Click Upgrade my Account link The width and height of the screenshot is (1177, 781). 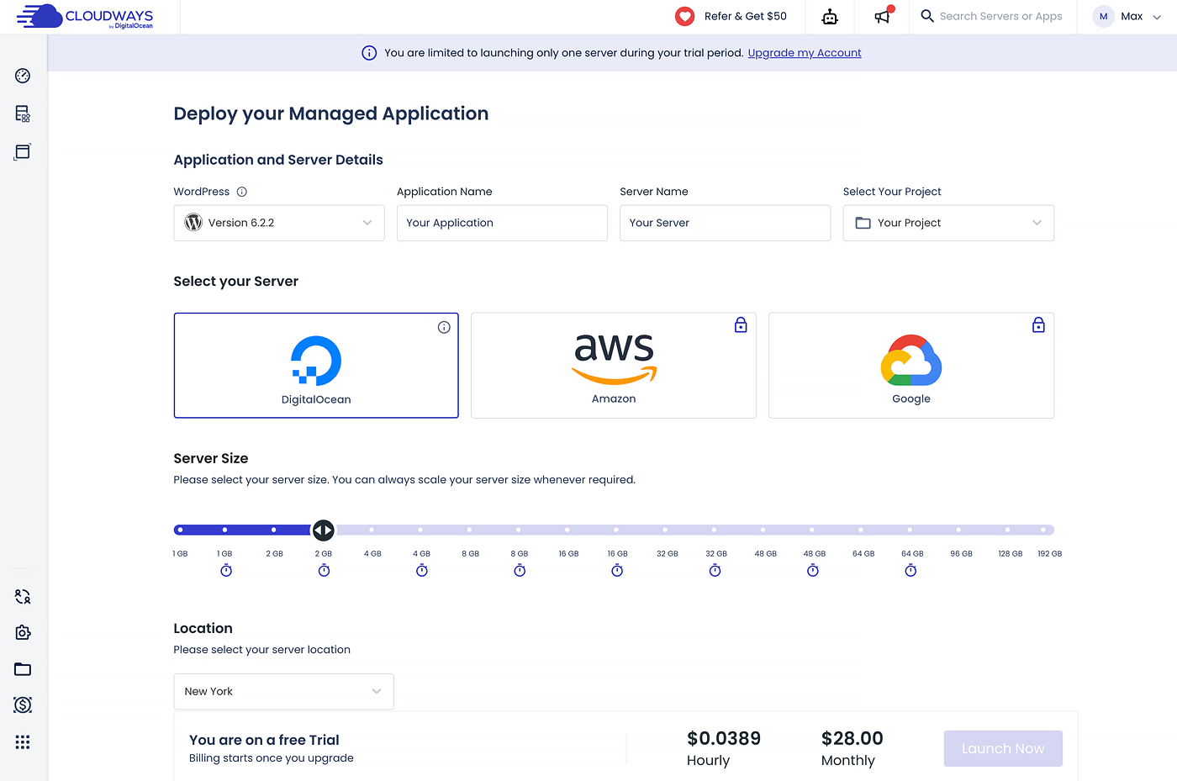coord(805,53)
